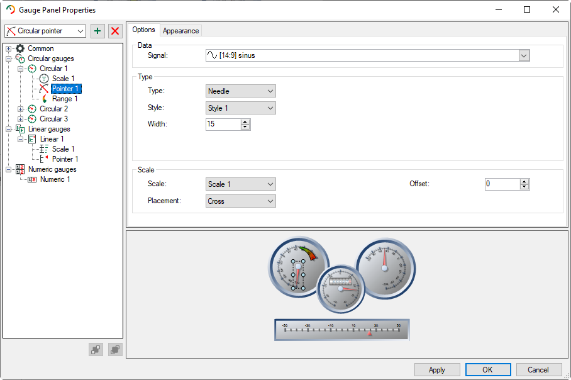Click the green plus add gauge icon

[x=97, y=31]
